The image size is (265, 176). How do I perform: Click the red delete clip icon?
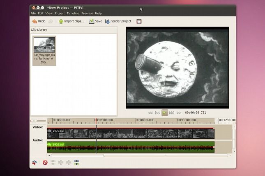pyautogui.click(x=45, y=162)
